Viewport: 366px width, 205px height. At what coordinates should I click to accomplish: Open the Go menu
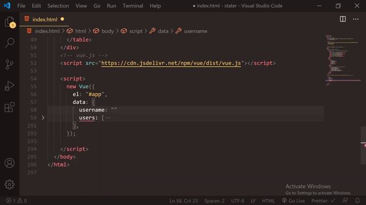click(97, 6)
